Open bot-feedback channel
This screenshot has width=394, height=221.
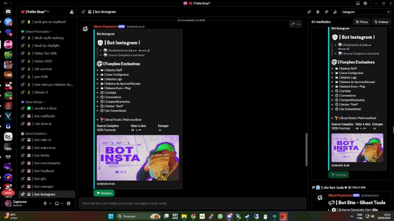point(47,171)
